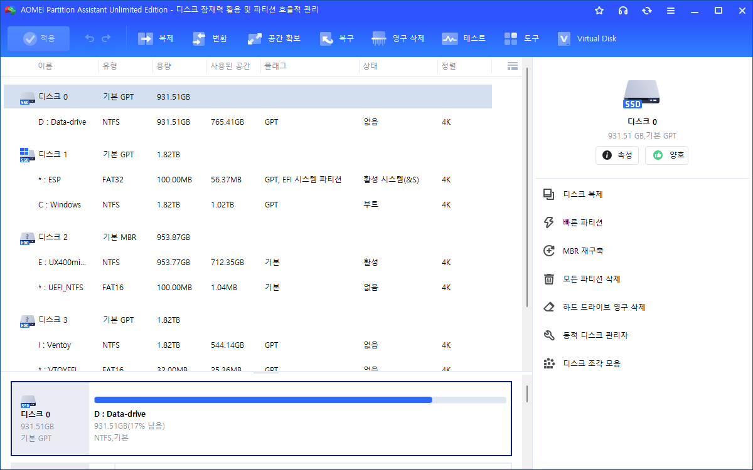Click the 953.87GB capacity of 디스크 2
Image resolution: width=753 pixels, height=470 pixels.
[x=173, y=238]
